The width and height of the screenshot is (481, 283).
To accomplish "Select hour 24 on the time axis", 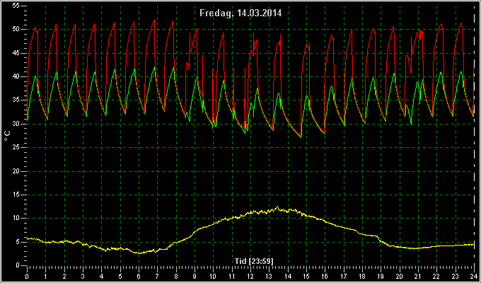I will click(474, 276).
